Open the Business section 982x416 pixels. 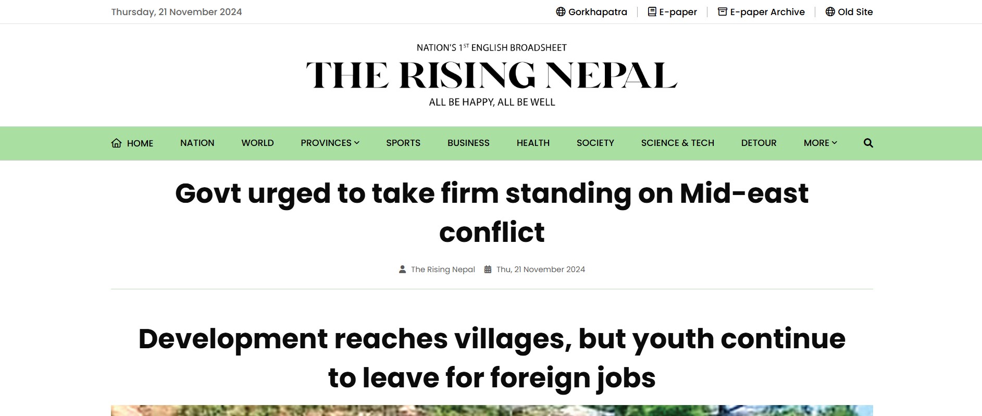point(468,143)
